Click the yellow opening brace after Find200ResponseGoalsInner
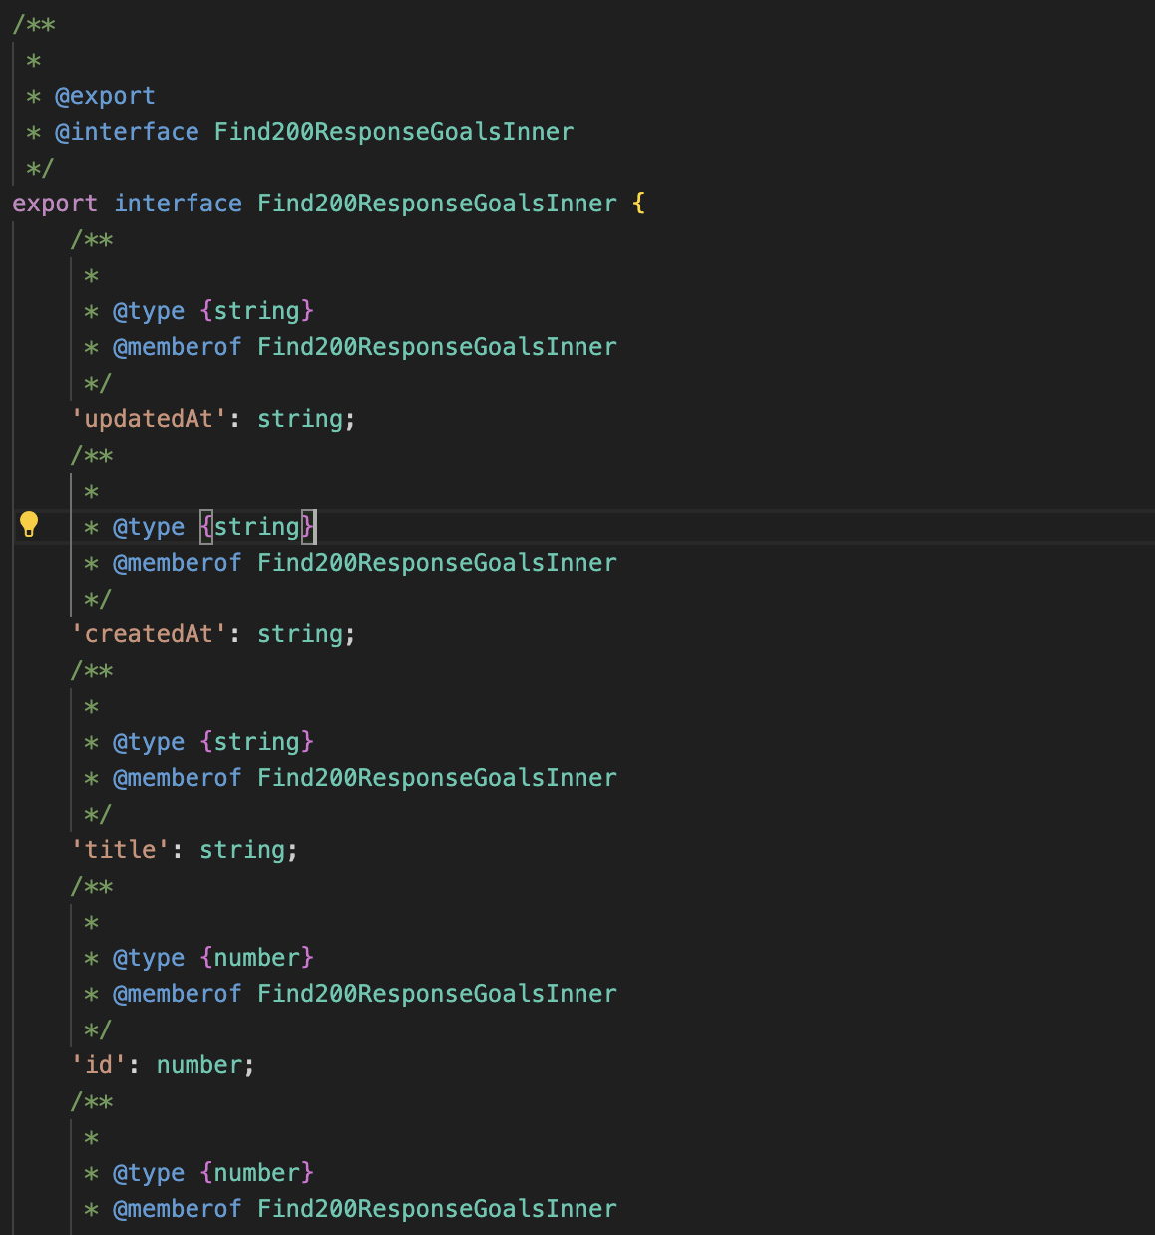Image resolution: width=1155 pixels, height=1235 pixels. coord(639,204)
